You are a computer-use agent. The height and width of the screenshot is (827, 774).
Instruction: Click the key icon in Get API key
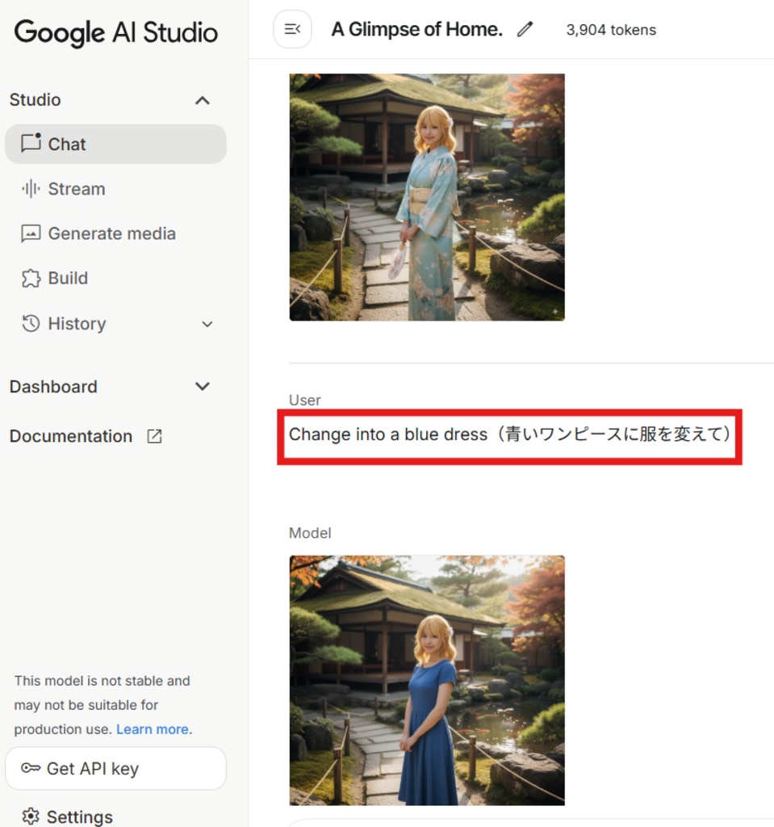[31, 768]
